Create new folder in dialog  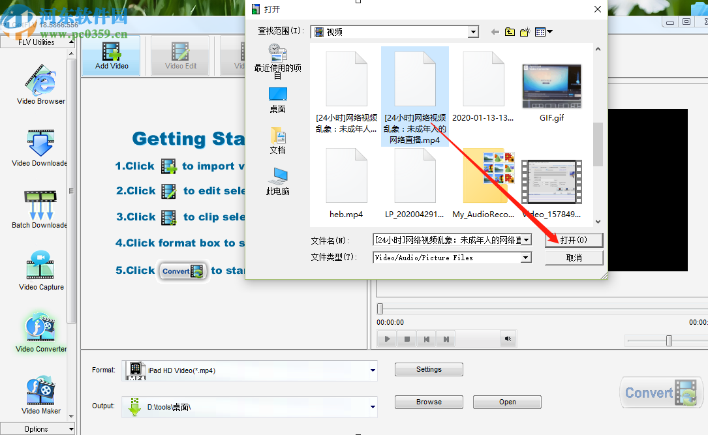525,32
